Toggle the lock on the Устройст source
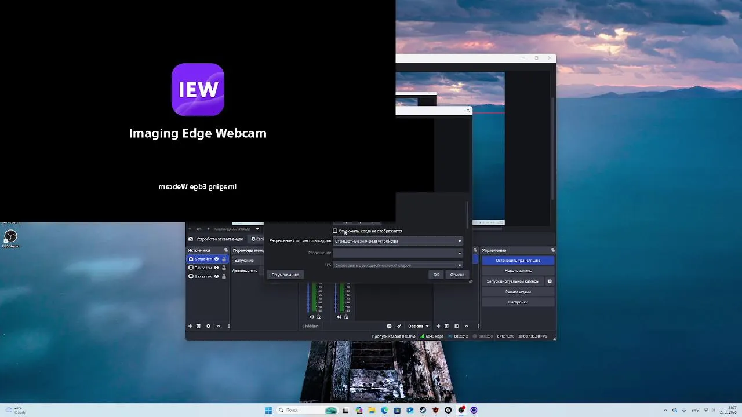Viewport: 742px width, 417px height. coord(224,259)
